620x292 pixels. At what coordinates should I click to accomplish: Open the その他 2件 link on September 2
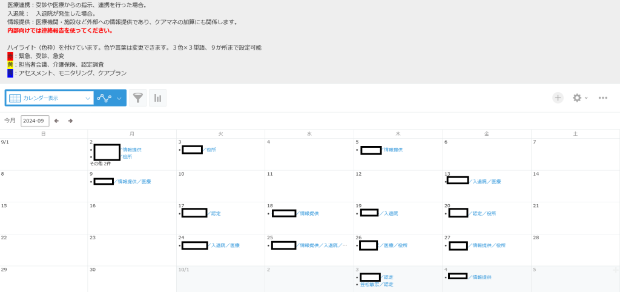(100, 164)
